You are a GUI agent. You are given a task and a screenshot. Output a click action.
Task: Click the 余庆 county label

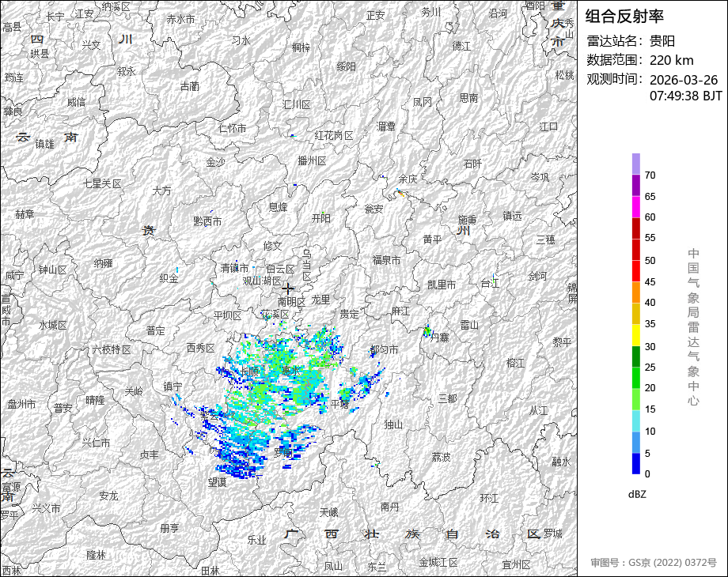(x=408, y=179)
